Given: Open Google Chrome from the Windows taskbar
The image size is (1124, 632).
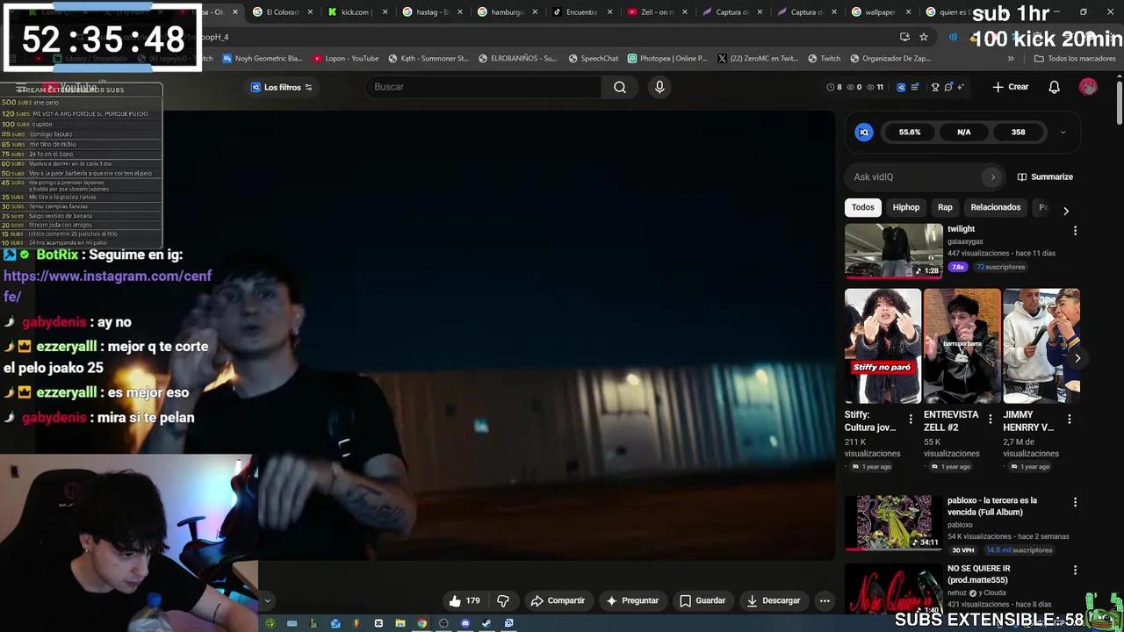Looking at the screenshot, I should [421, 623].
